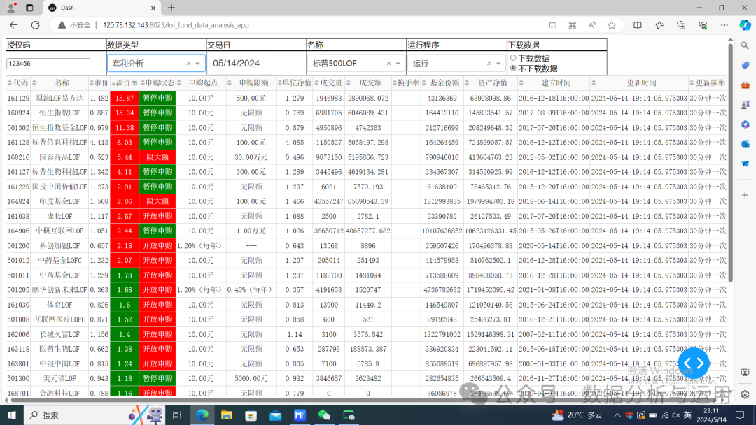This screenshot has height=425, width=756.
Task: Expand the 运行 program dropdown
Action: 498,64
